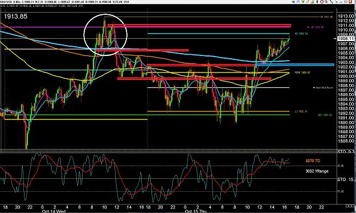Click the '3052 YRange' label
Screen dimensions: 356x213
tap(317, 171)
